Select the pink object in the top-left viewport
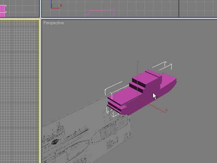The width and height of the screenshot is (217, 163). click(x=3, y=11)
